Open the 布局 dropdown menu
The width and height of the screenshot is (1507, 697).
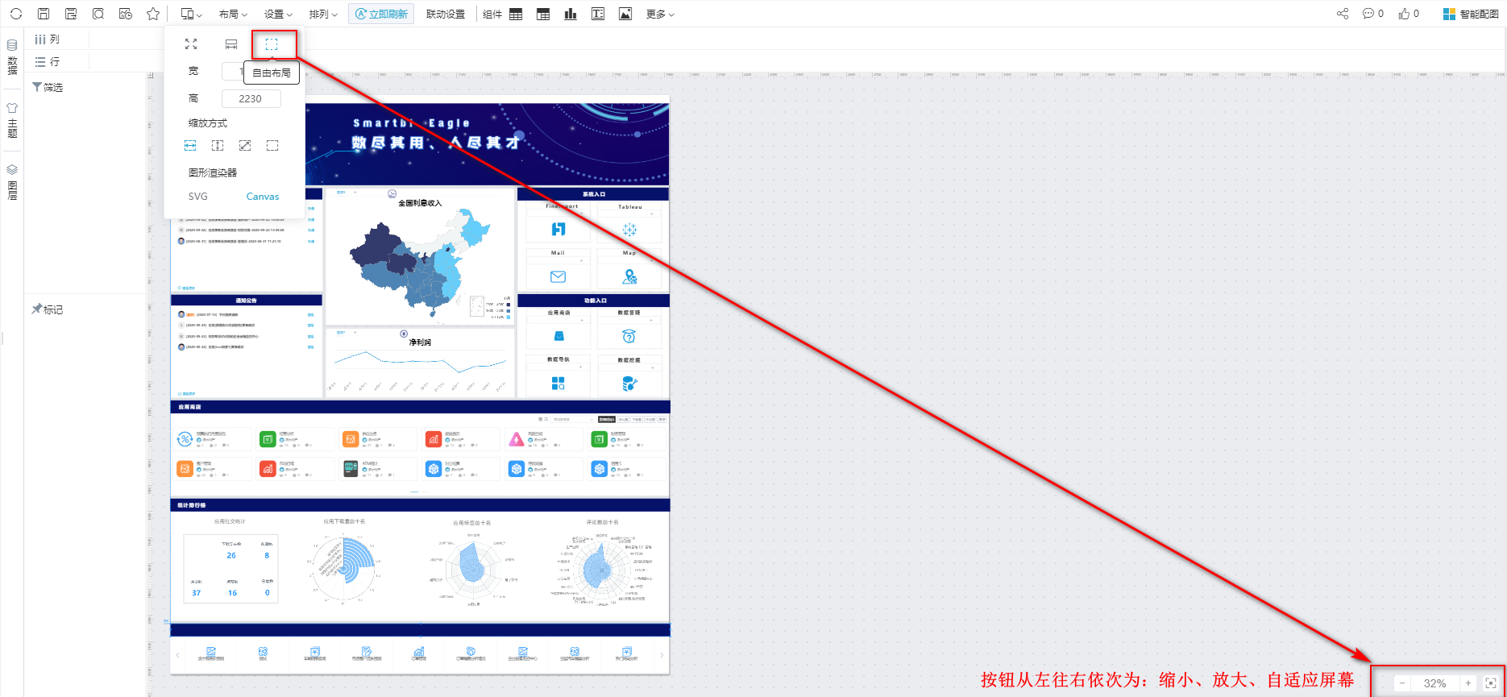(x=233, y=14)
